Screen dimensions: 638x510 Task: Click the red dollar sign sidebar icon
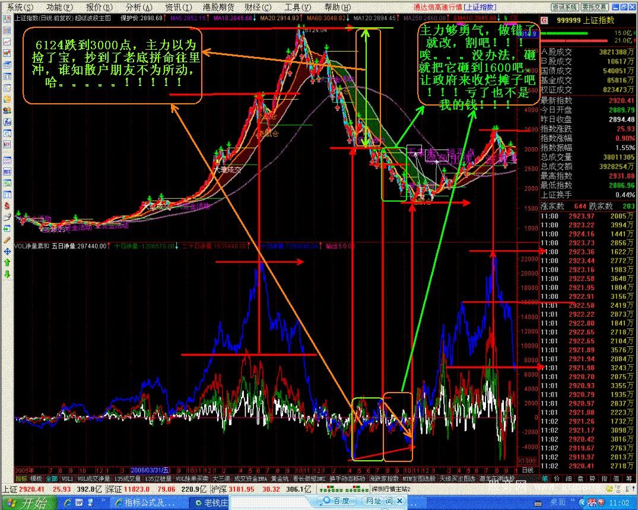[x=7, y=206]
